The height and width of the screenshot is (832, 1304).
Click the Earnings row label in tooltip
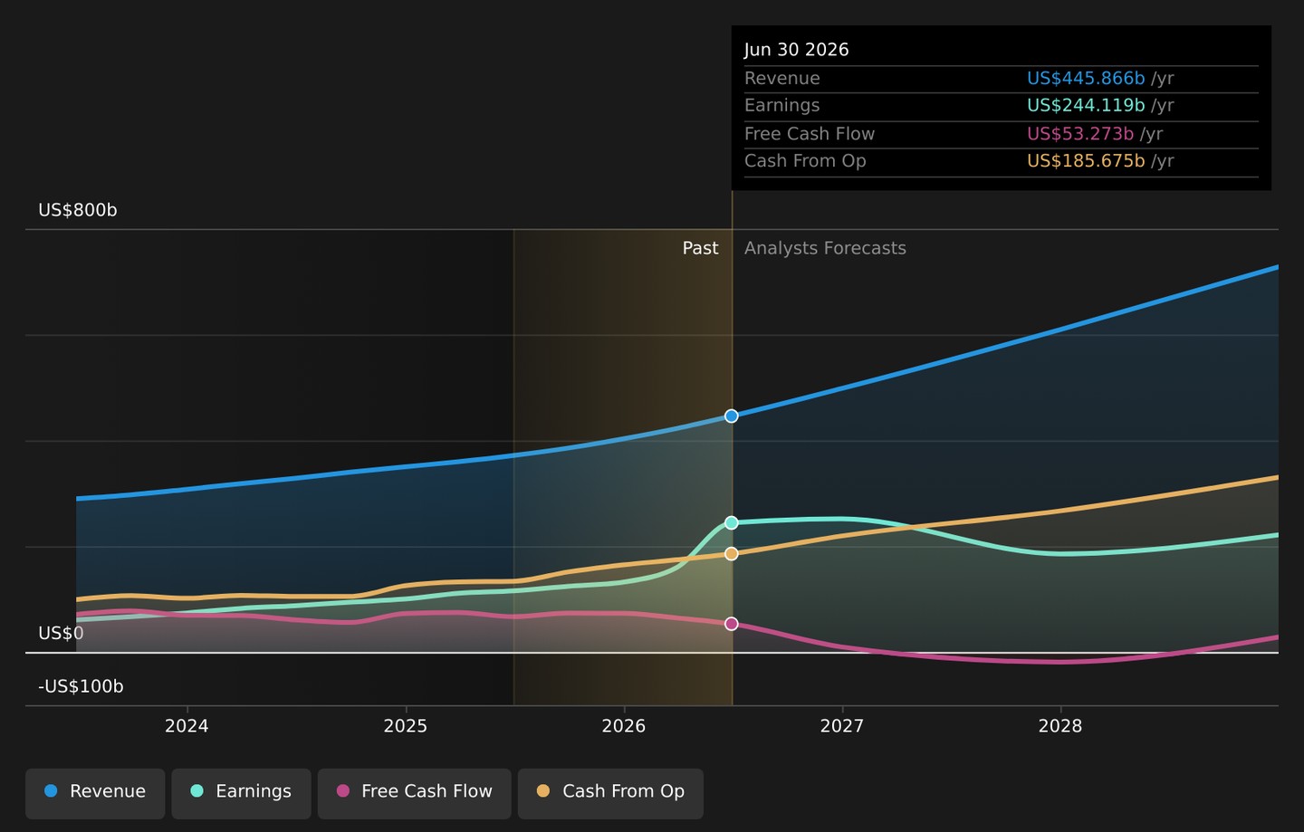tap(782, 106)
